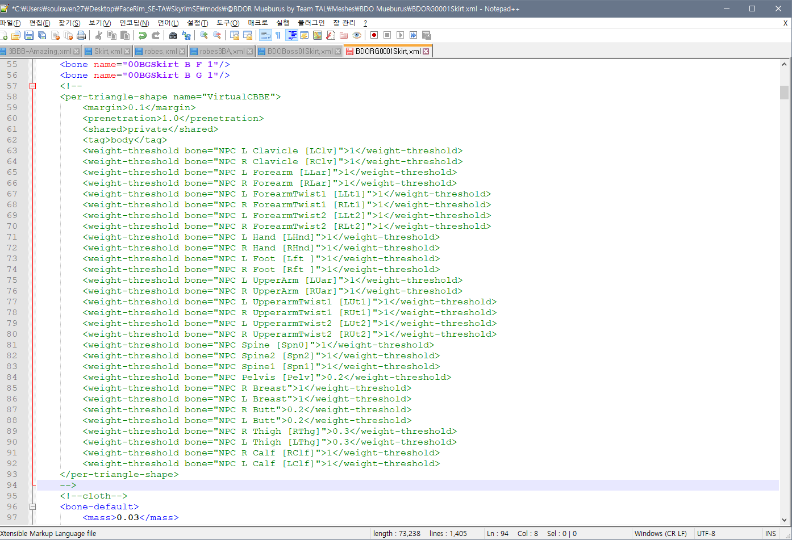Collapse the comment fold at line 57
Image resolution: width=792 pixels, height=540 pixels.
tap(32, 86)
